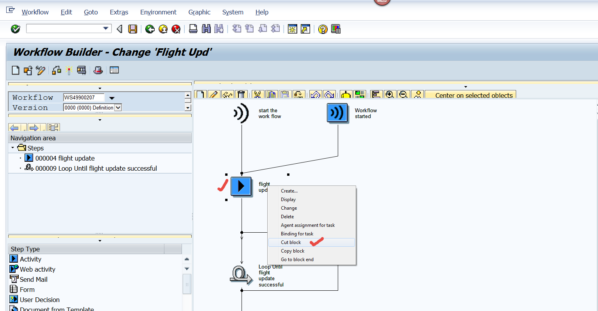Image resolution: width=598 pixels, height=311 pixels.
Task: Select the Send Mail step type
Action: (x=34, y=279)
